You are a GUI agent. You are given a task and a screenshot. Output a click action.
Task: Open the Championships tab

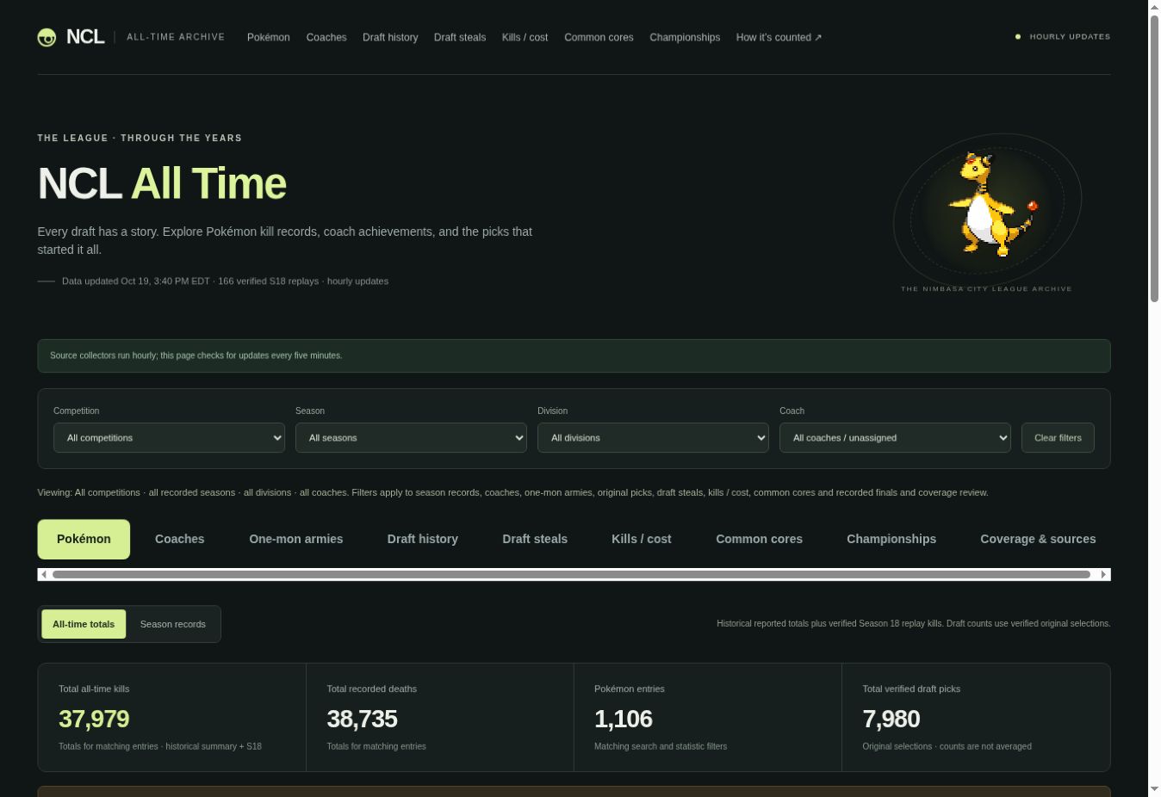click(x=891, y=539)
